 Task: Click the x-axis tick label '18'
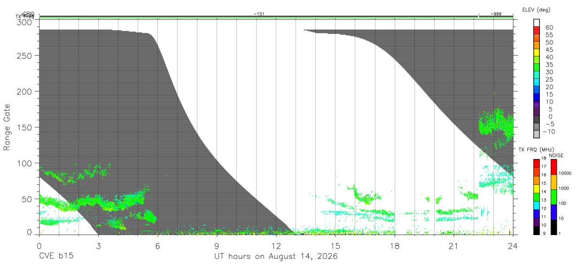coord(394,246)
